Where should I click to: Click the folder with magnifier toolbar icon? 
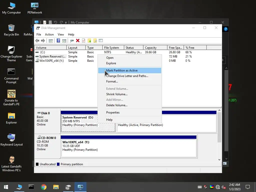point(95,41)
